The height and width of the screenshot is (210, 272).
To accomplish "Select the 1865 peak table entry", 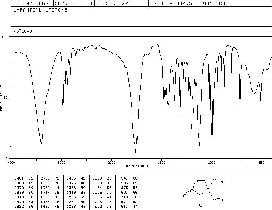I will tap(50, 183).
